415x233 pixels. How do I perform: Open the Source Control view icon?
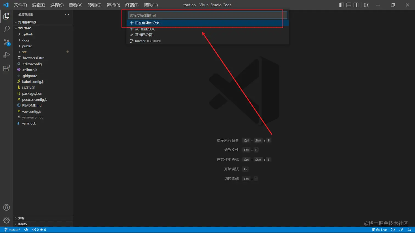tap(6, 42)
